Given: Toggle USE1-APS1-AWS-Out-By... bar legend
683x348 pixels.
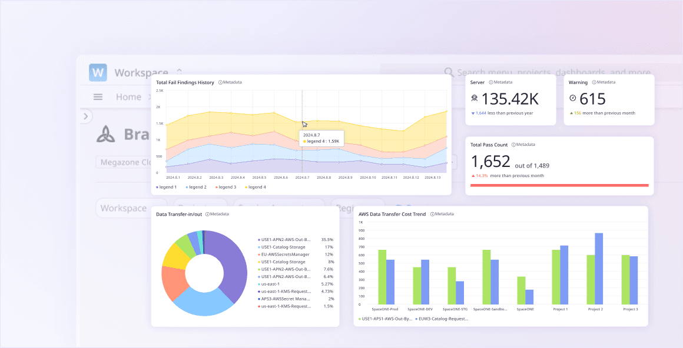Looking at the screenshot, I should point(385,319).
